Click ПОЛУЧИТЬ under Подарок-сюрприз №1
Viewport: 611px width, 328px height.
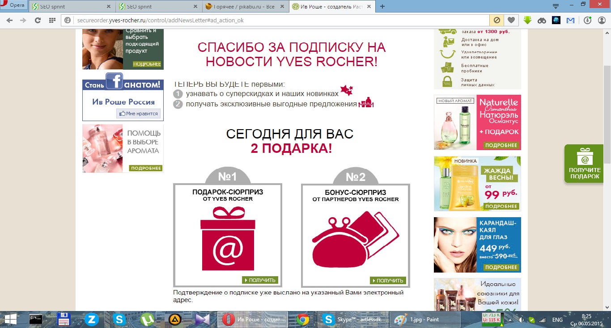point(260,280)
